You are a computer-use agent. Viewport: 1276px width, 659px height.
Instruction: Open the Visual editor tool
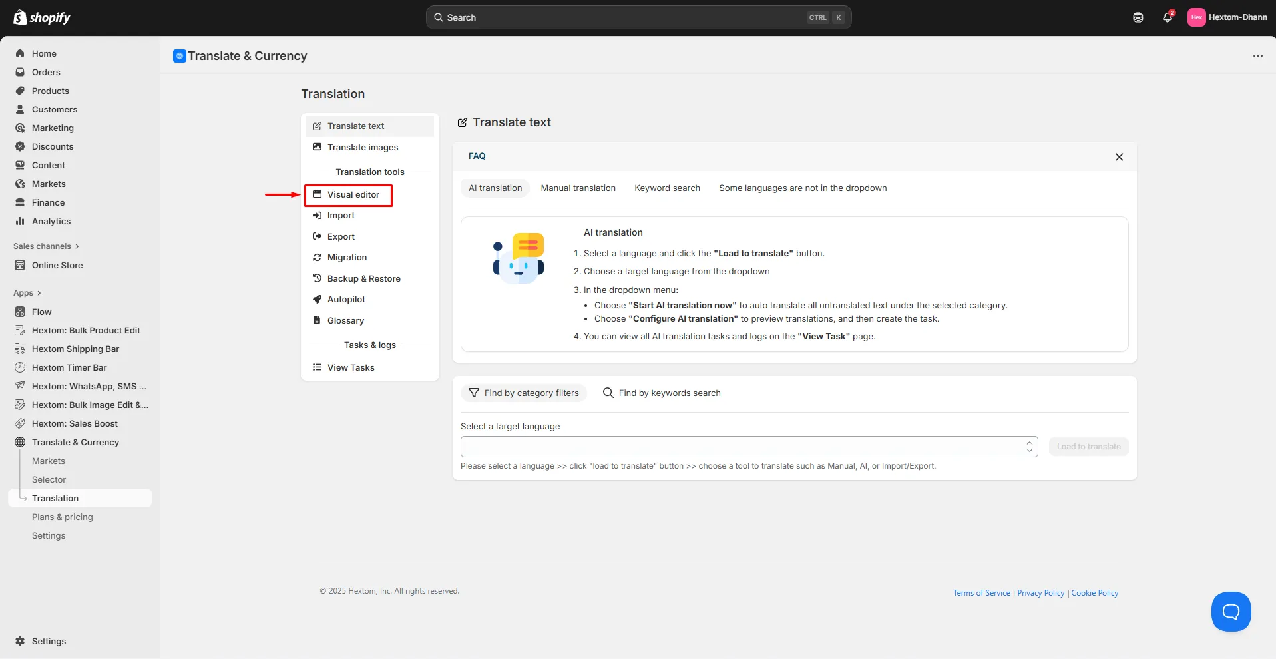click(x=348, y=194)
